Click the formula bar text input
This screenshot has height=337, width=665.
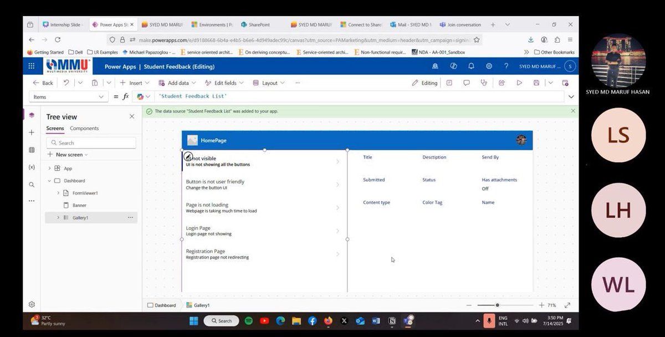coord(359,96)
